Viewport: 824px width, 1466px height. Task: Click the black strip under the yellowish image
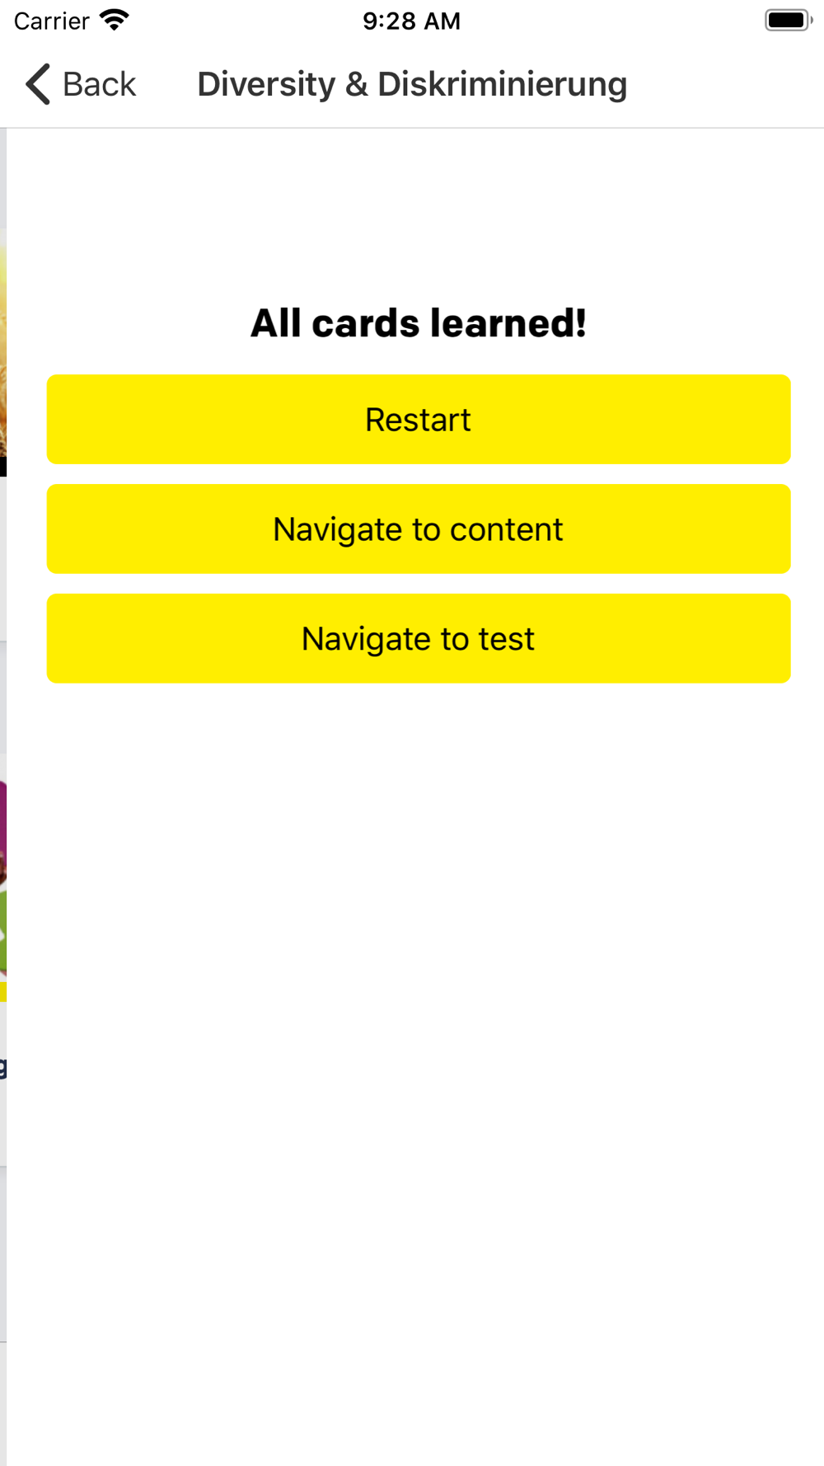click(x=3, y=466)
